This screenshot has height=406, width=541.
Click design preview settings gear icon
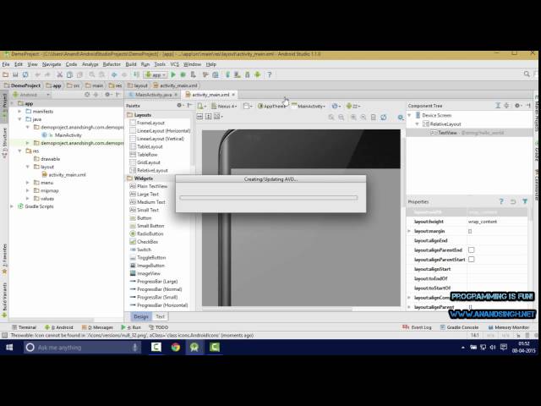tap(401, 118)
